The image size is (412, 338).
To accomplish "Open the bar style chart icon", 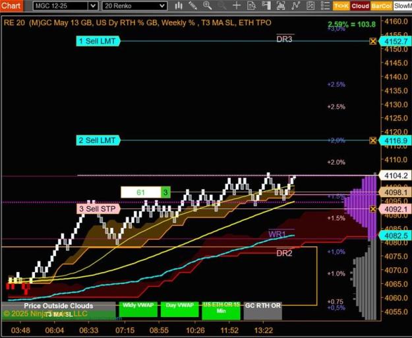I will click(x=179, y=6).
